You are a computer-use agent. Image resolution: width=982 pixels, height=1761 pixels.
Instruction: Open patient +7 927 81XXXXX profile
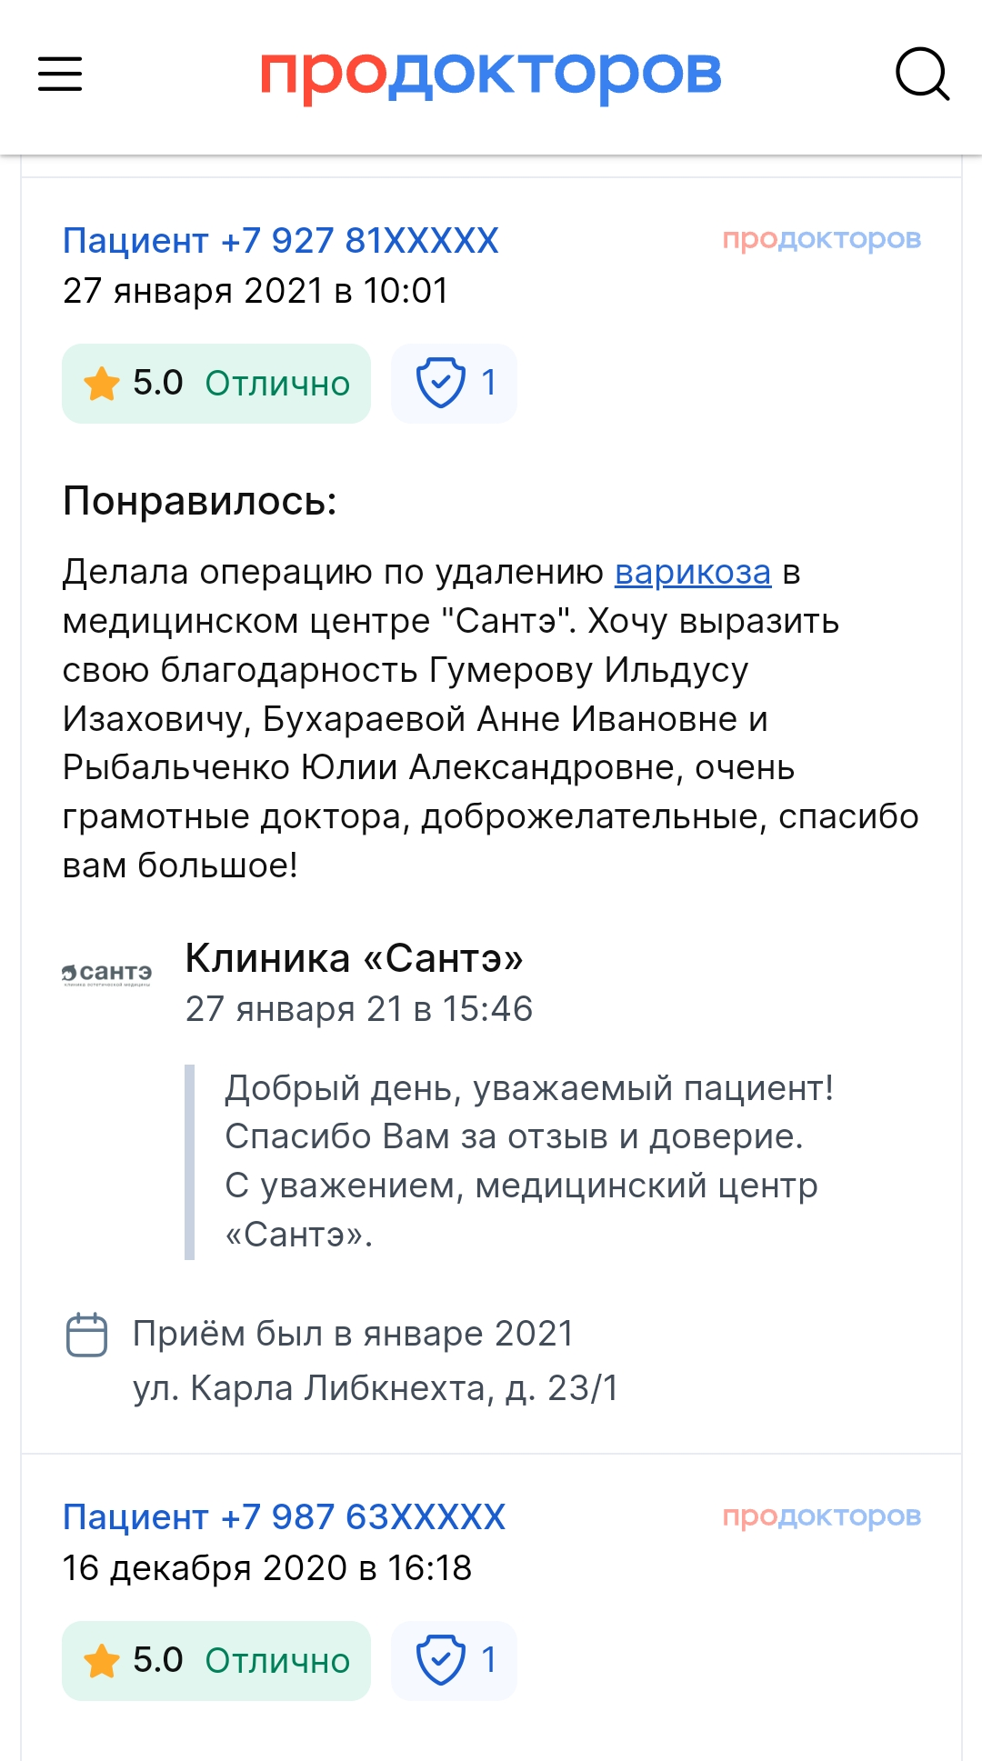pos(281,241)
